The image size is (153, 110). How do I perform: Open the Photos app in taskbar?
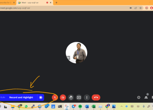point(114,106)
